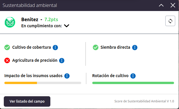Click the En cumplimiento con label

click(x=42, y=26)
